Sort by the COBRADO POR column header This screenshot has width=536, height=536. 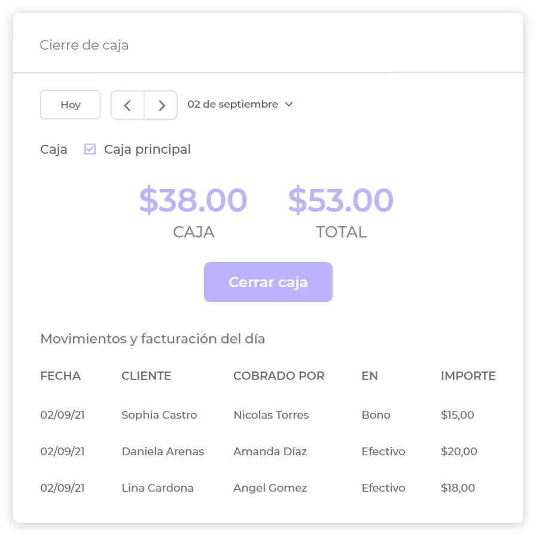point(279,376)
